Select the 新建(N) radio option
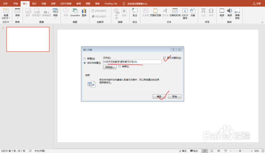This screenshot has height=153, width=265. coord(85,59)
